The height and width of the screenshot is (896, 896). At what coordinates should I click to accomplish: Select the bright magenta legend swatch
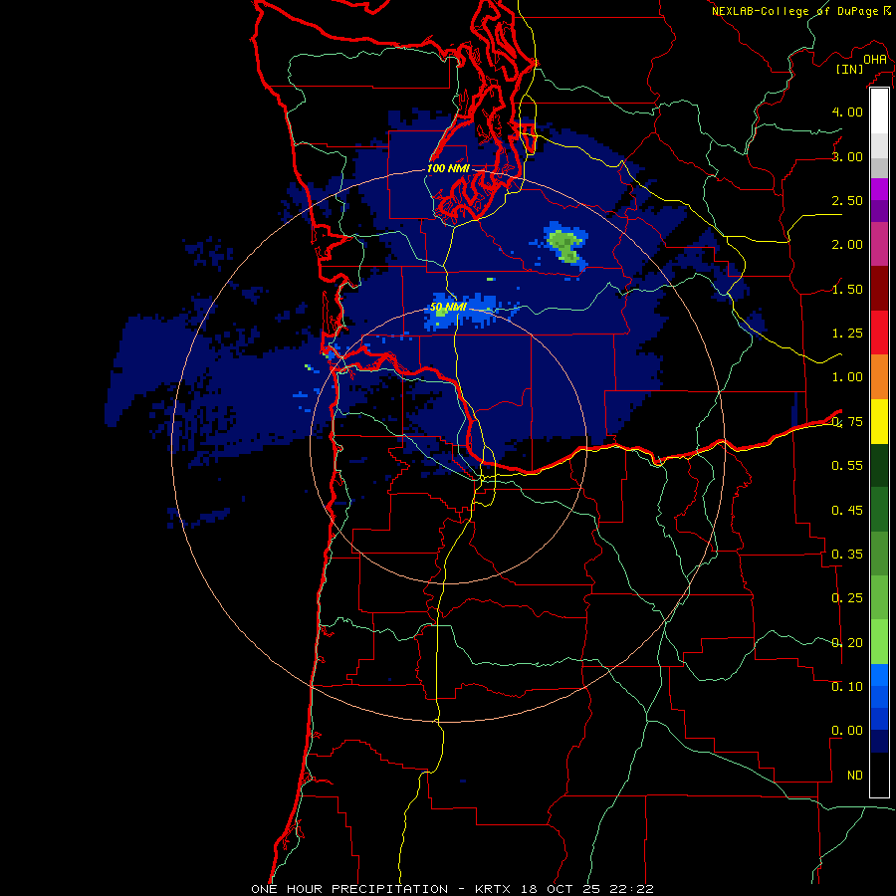click(x=879, y=189)
